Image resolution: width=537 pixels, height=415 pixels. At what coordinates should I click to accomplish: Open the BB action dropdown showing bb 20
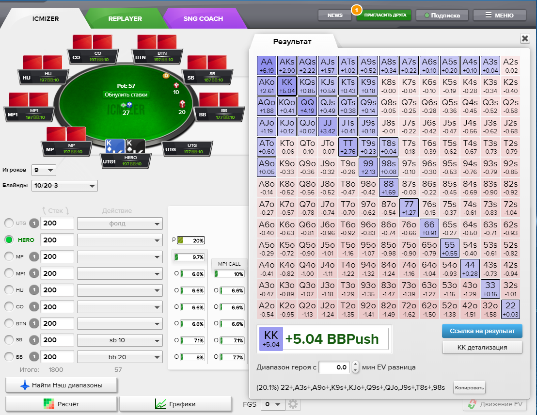120,357
